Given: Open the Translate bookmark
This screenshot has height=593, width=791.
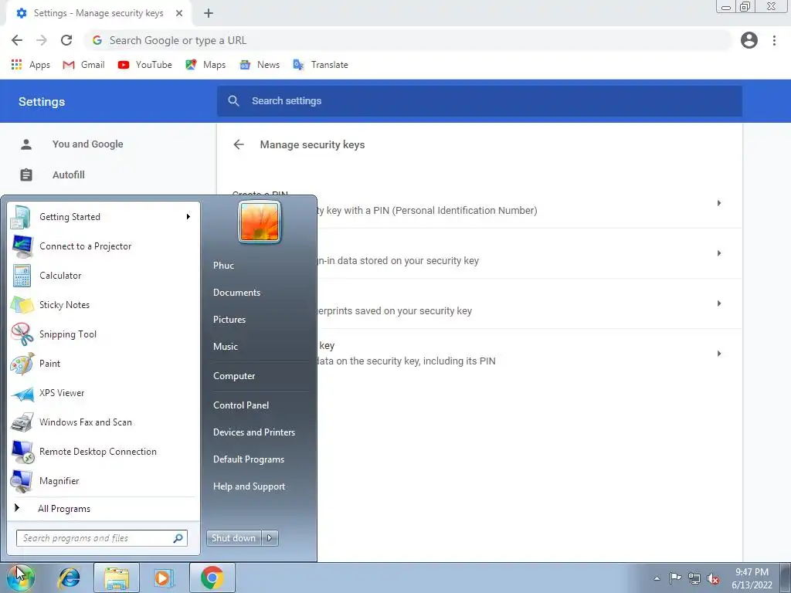Looking at the screenshot, I should coord(321,65).
